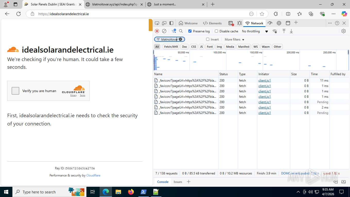This screenshot has height=197, width=350.
Task: Open the DevTools Console tool icon with error badge
Action: pos(231,23)
